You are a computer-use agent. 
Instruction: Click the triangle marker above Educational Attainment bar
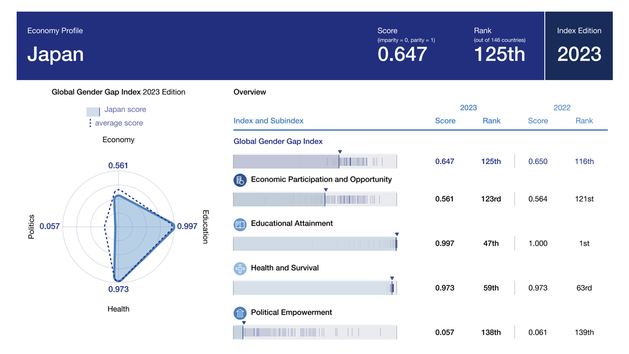click(397, 234)
